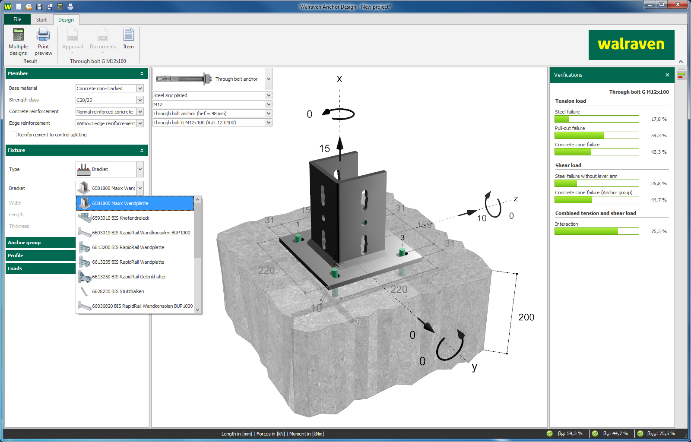Screen dimensions: 691x442
Task: Open Print preview
Action: [43, 42]
